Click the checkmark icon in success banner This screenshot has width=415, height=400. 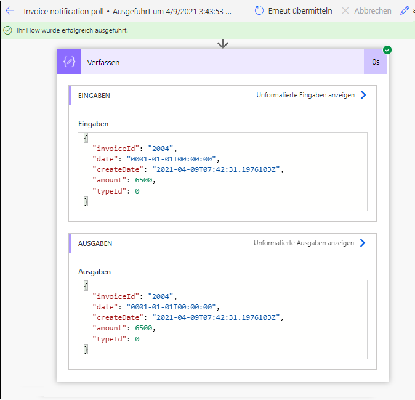click(8, 30)
